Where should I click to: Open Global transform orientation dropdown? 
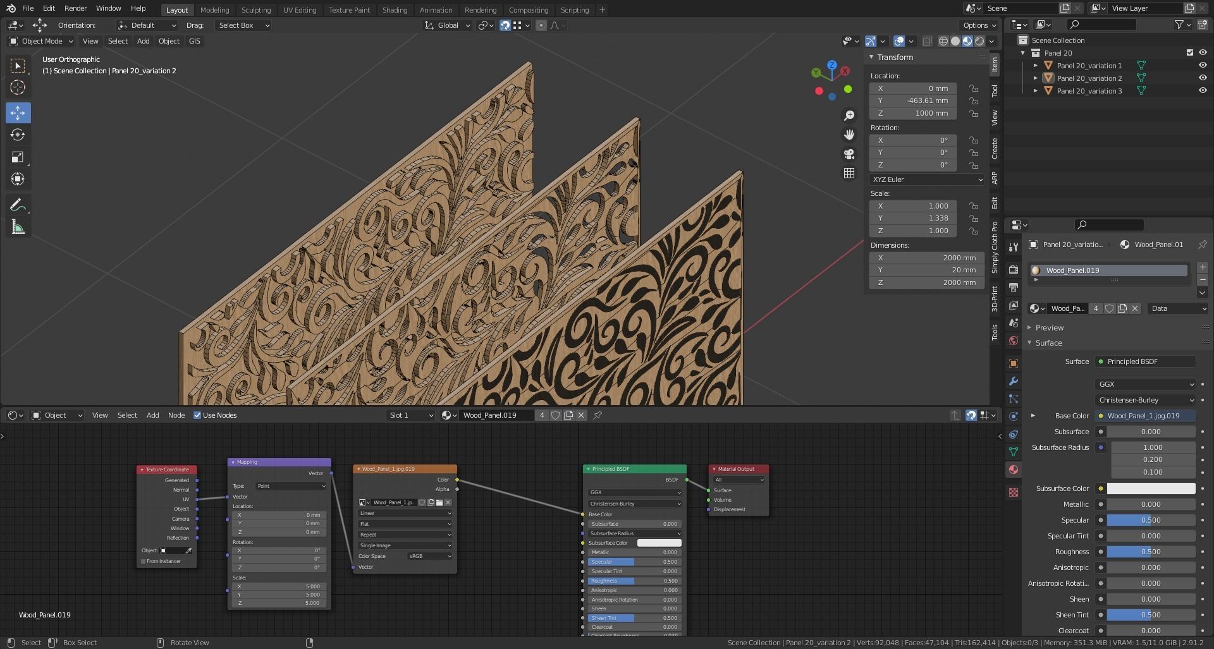point(448,25)
